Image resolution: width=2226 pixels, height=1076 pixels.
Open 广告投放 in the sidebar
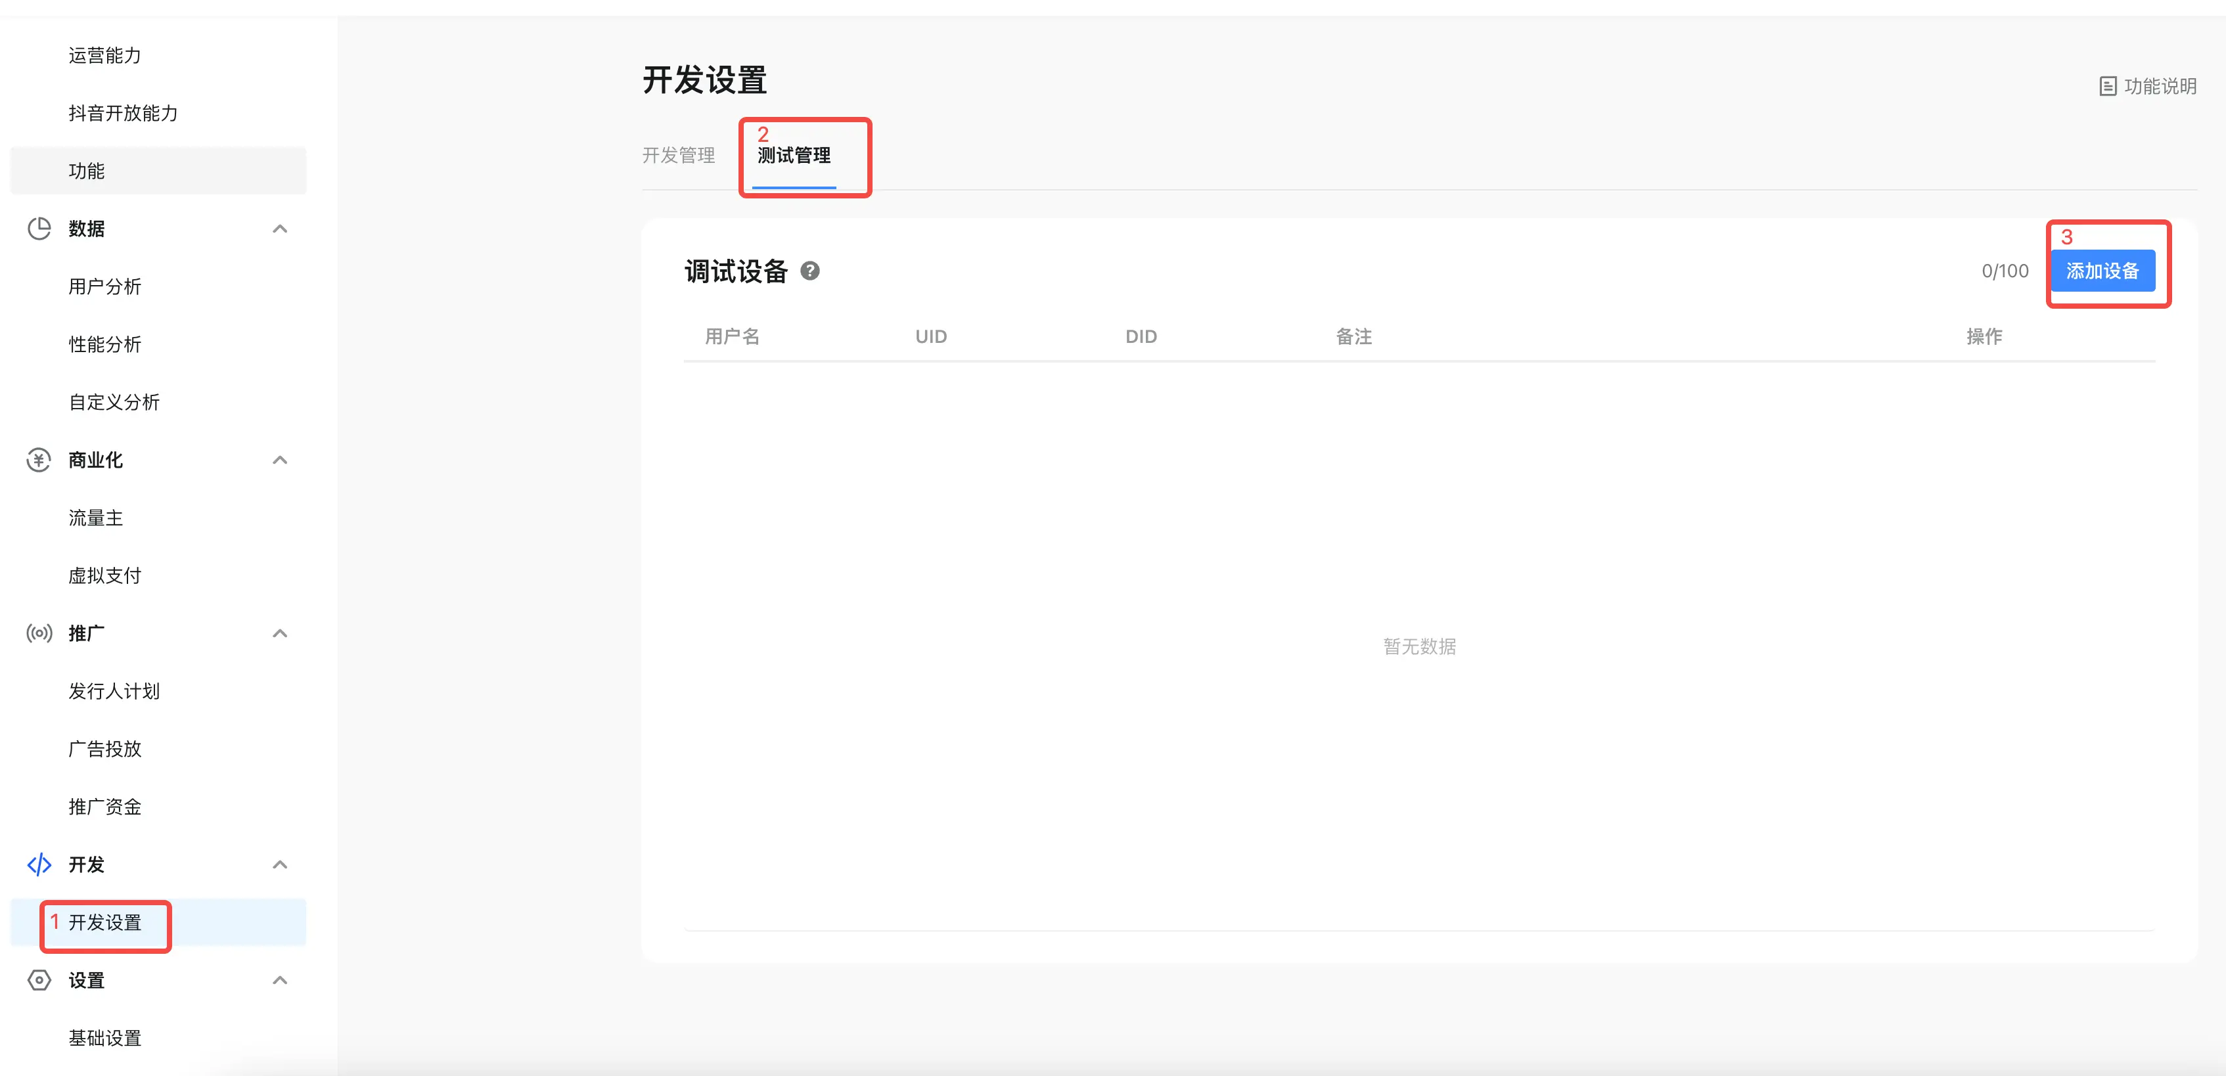(x=104, y=750)
